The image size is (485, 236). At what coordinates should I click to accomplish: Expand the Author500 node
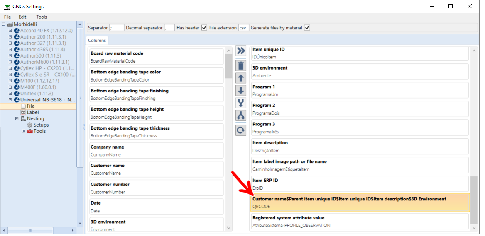click(x=10, y=55)
